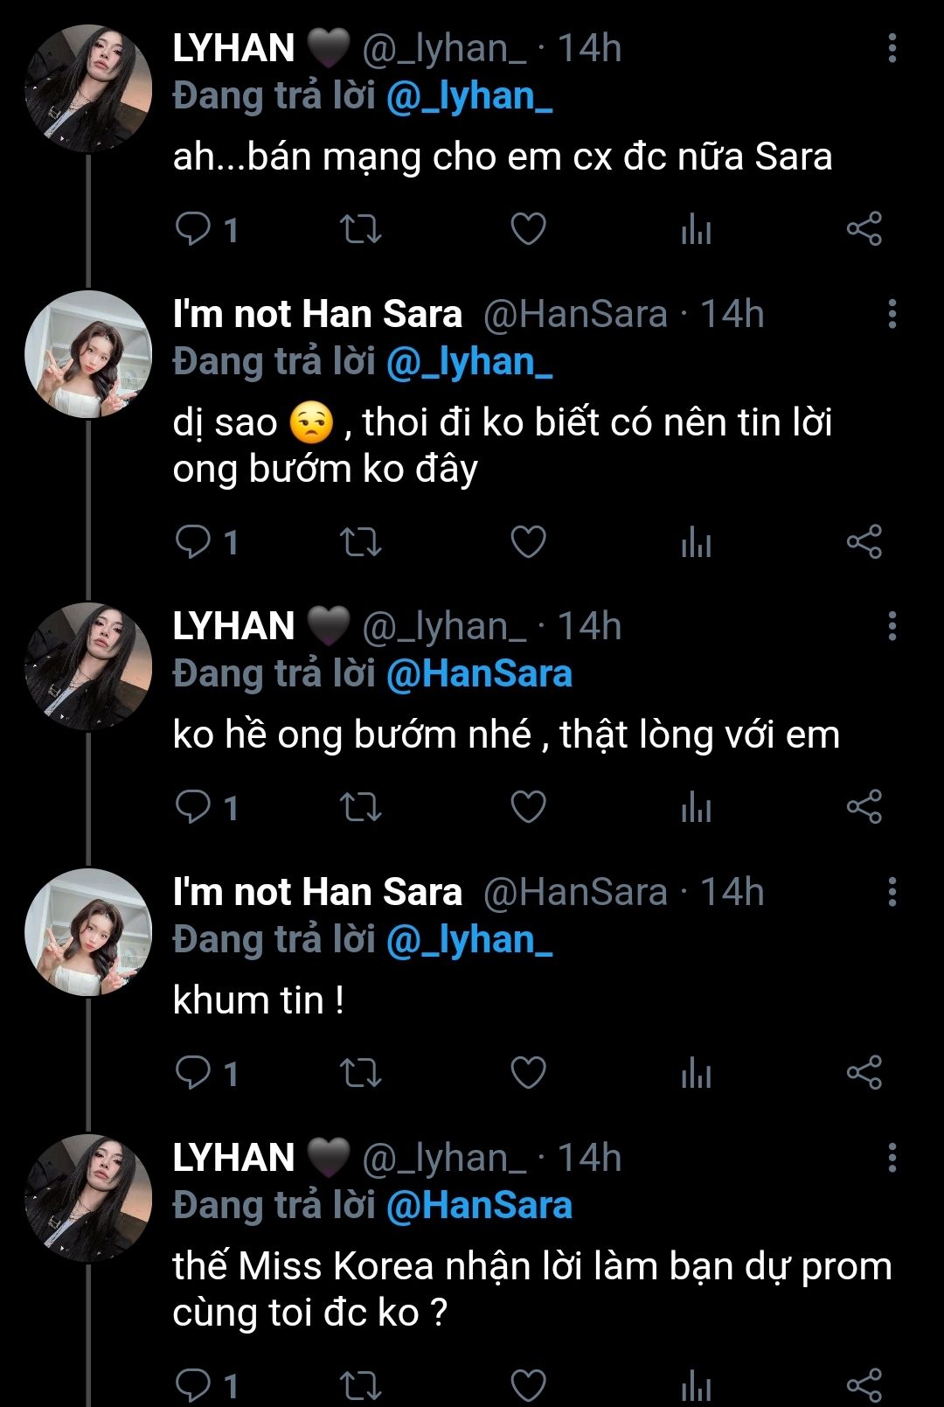Reply to the "dị sao" tweet
The width and height of the screenshot is (944, 1407).
tap(193, 542)
